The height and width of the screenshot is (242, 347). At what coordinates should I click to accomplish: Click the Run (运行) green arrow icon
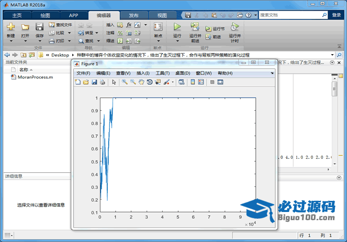coord(177,27)
